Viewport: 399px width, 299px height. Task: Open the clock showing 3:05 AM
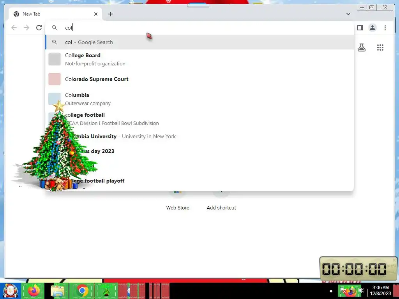(380, 290)
